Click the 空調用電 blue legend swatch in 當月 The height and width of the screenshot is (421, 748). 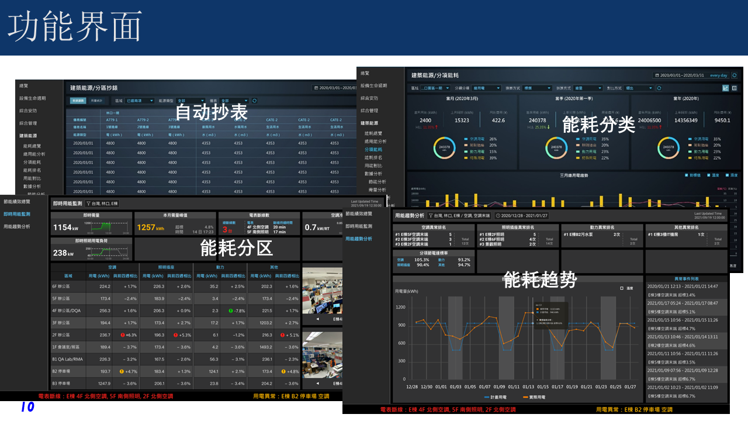pos(466,139)
